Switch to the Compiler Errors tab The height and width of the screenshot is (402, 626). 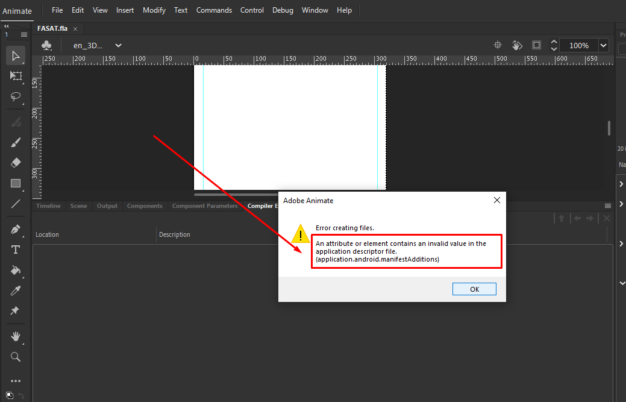tap(262, 206)
